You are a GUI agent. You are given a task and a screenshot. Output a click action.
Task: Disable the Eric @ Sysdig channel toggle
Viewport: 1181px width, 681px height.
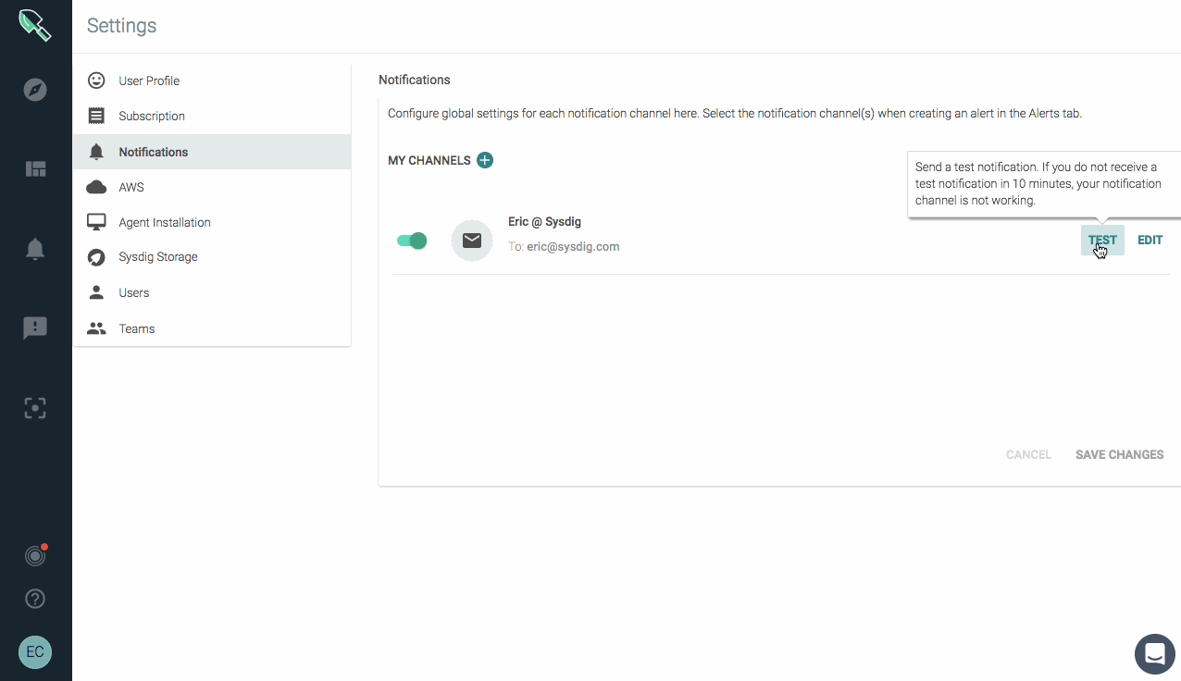(x=412, y=241)
